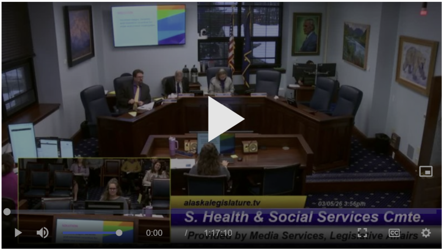This screenshot has height=249, width=442.
Task: Click the 0:00 current time display
Action: pyautogui.click(x=154, y=233)
